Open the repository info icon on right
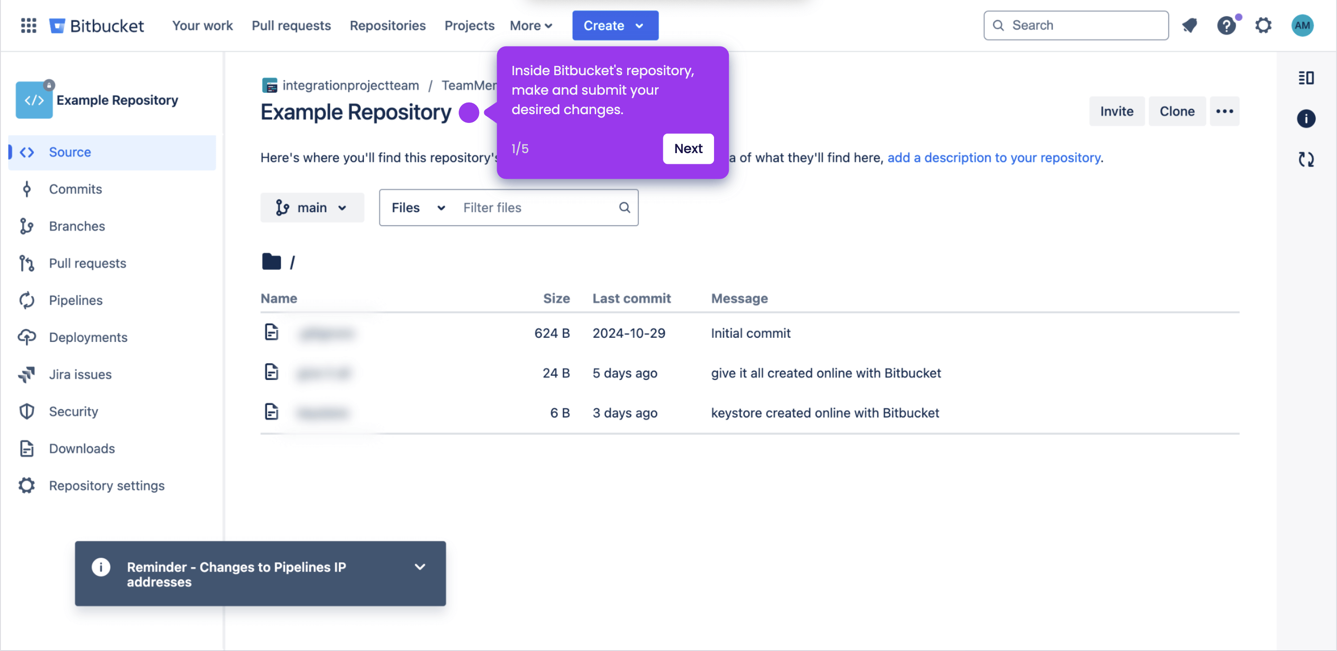1337x651 pixels. click(1306, 119)
